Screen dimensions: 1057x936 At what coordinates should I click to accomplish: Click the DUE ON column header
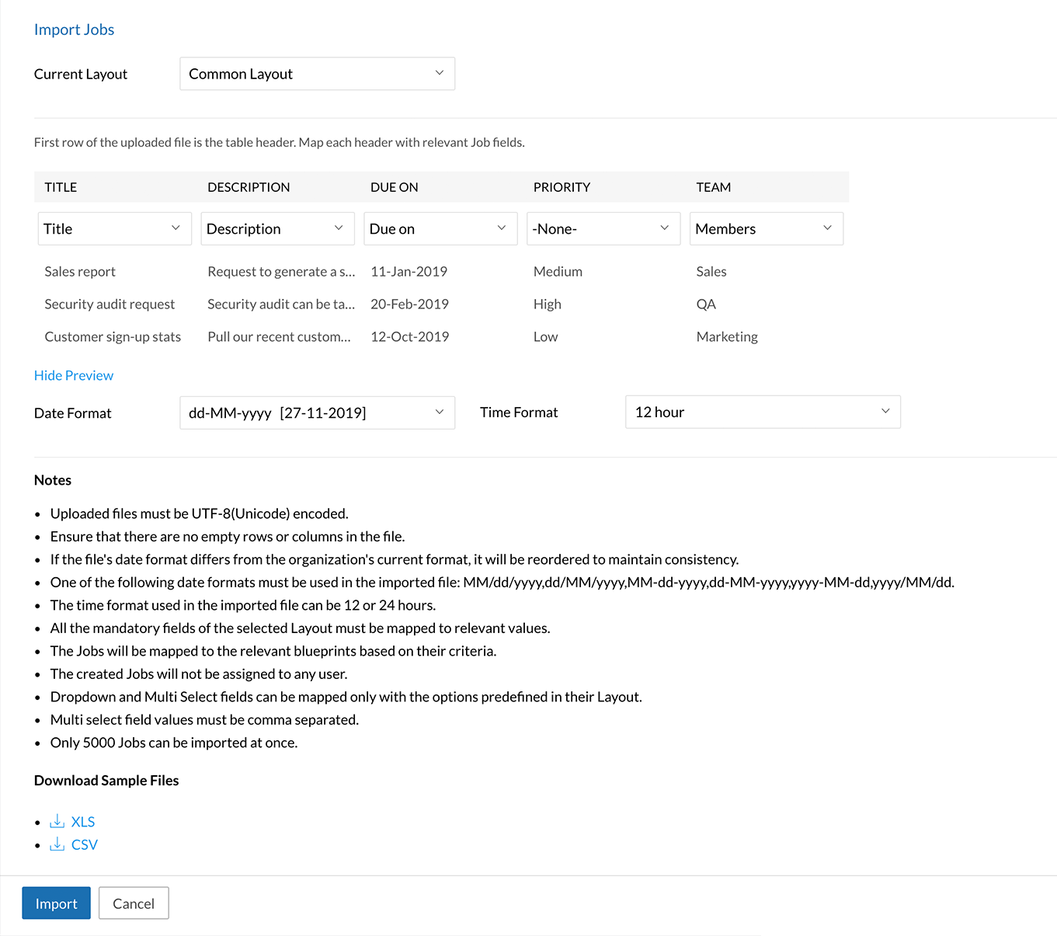coord(394,187)
